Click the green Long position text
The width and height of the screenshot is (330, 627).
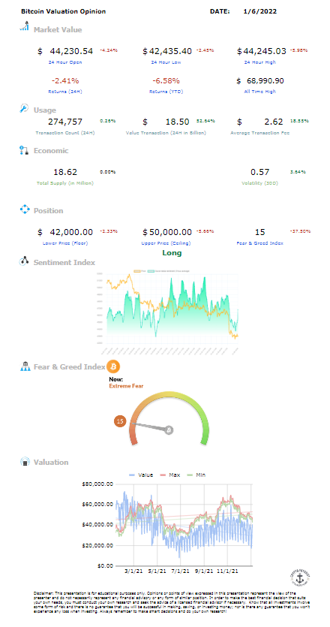(x=172, y=253)
